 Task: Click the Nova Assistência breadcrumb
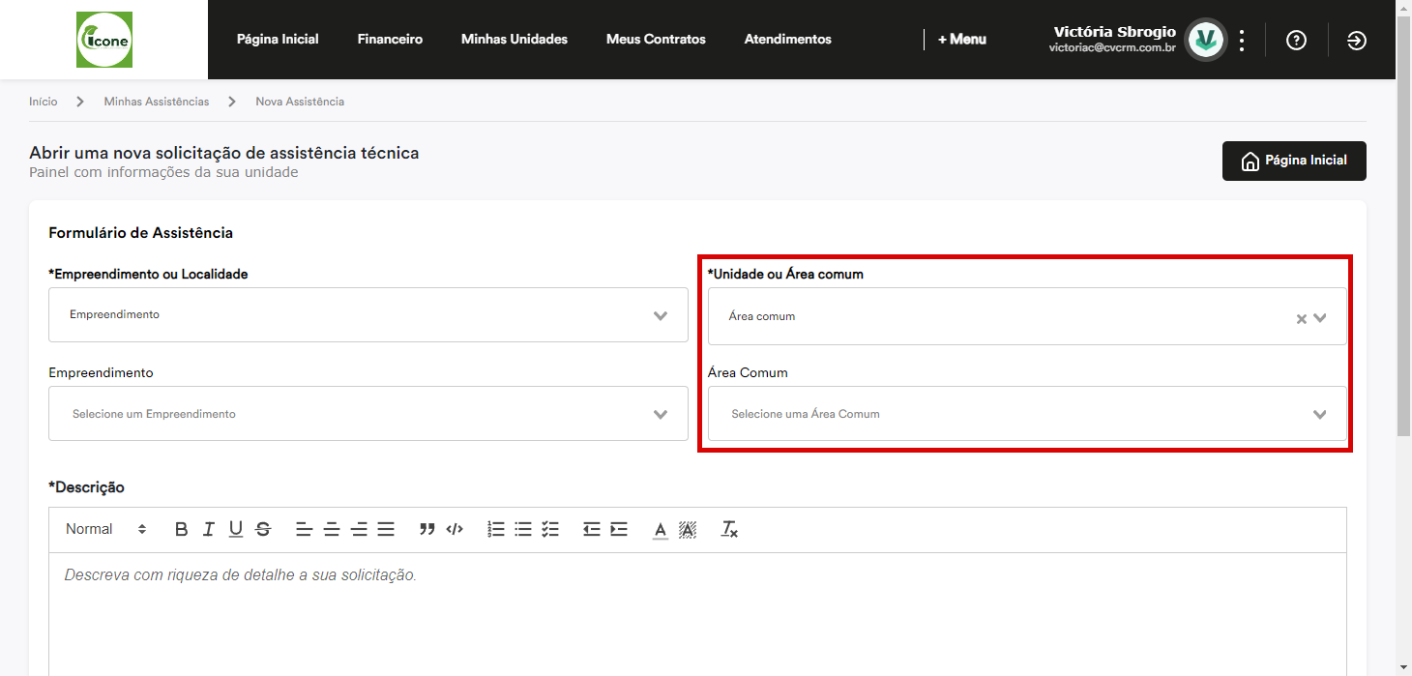pos(300,102)
